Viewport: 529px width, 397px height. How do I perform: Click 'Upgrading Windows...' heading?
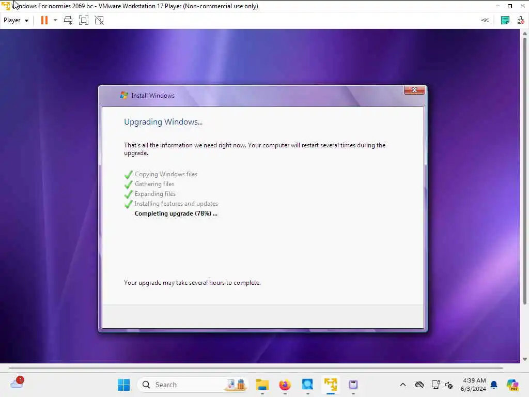click(163, 122)
